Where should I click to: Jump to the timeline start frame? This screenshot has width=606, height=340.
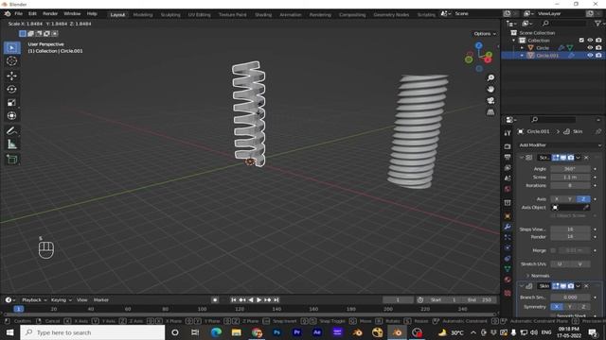click(234, 300)
